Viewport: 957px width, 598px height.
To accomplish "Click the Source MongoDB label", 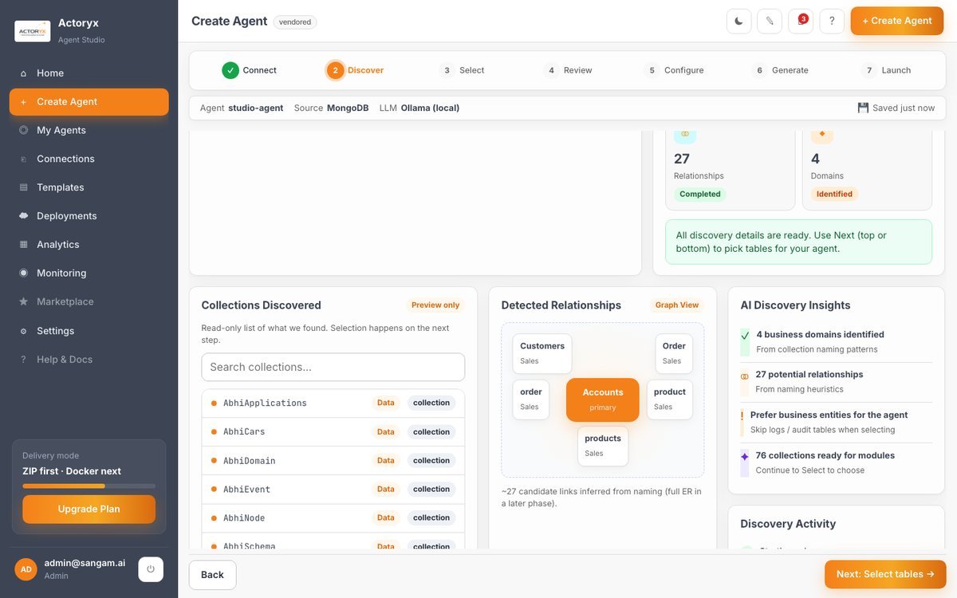I will 332,108.
